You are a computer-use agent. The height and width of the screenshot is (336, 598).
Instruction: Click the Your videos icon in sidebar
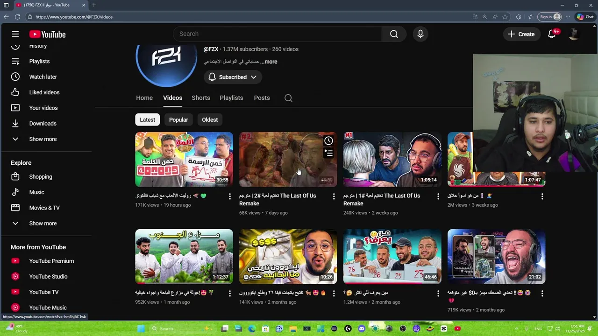[x=15, y=108]
